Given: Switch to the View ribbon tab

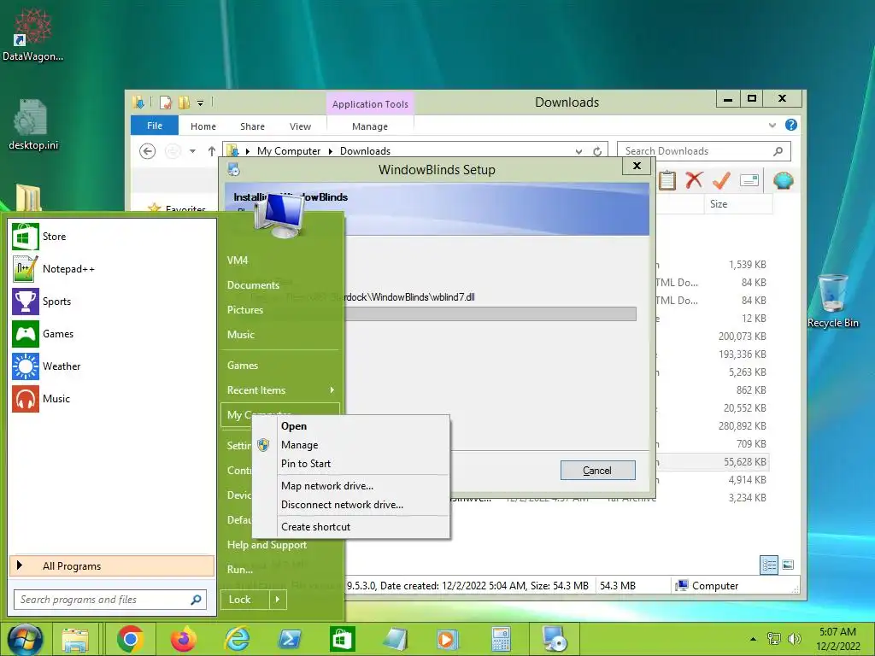Looking at the screenshot, I should click(x=300, y=126).
